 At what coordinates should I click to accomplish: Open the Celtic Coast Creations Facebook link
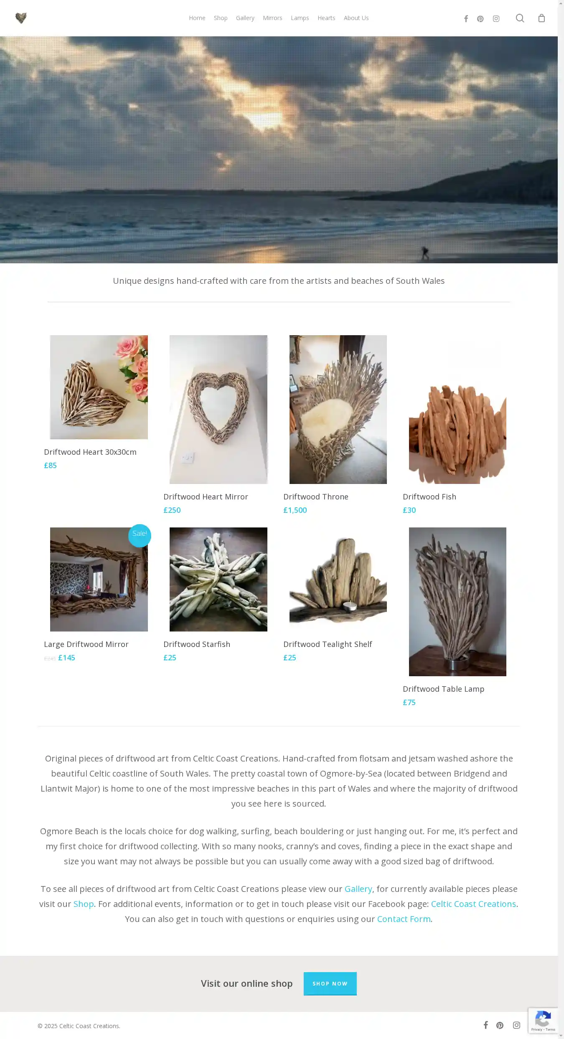pos(473,904)
